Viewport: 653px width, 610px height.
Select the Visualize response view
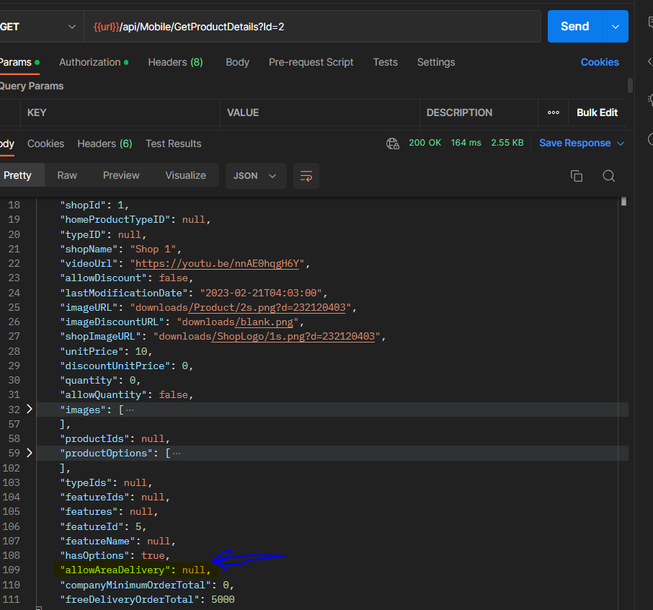pyautogui.click(x=185, y=175)
